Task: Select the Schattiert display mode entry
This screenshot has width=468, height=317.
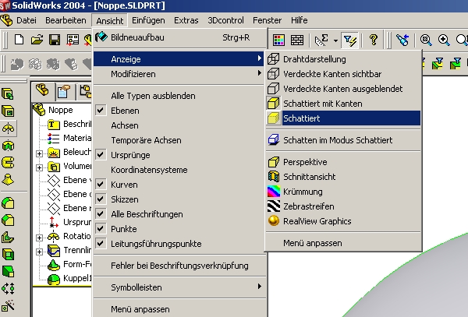Action: [343, 118]
